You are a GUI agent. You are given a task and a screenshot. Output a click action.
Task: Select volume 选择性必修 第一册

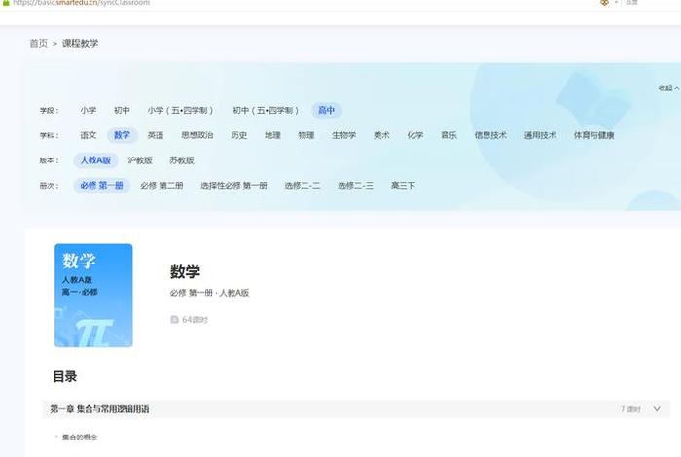click(x=233, y=186)
